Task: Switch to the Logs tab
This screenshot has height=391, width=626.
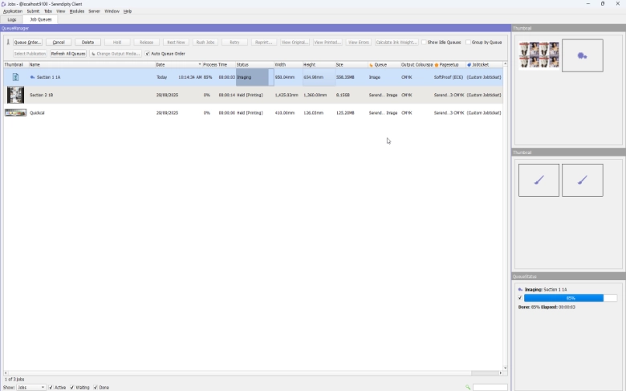Action: pyautogui.click(x=12, y=19)
